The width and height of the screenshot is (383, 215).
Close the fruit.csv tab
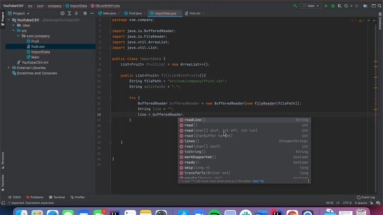pos(203,13)
